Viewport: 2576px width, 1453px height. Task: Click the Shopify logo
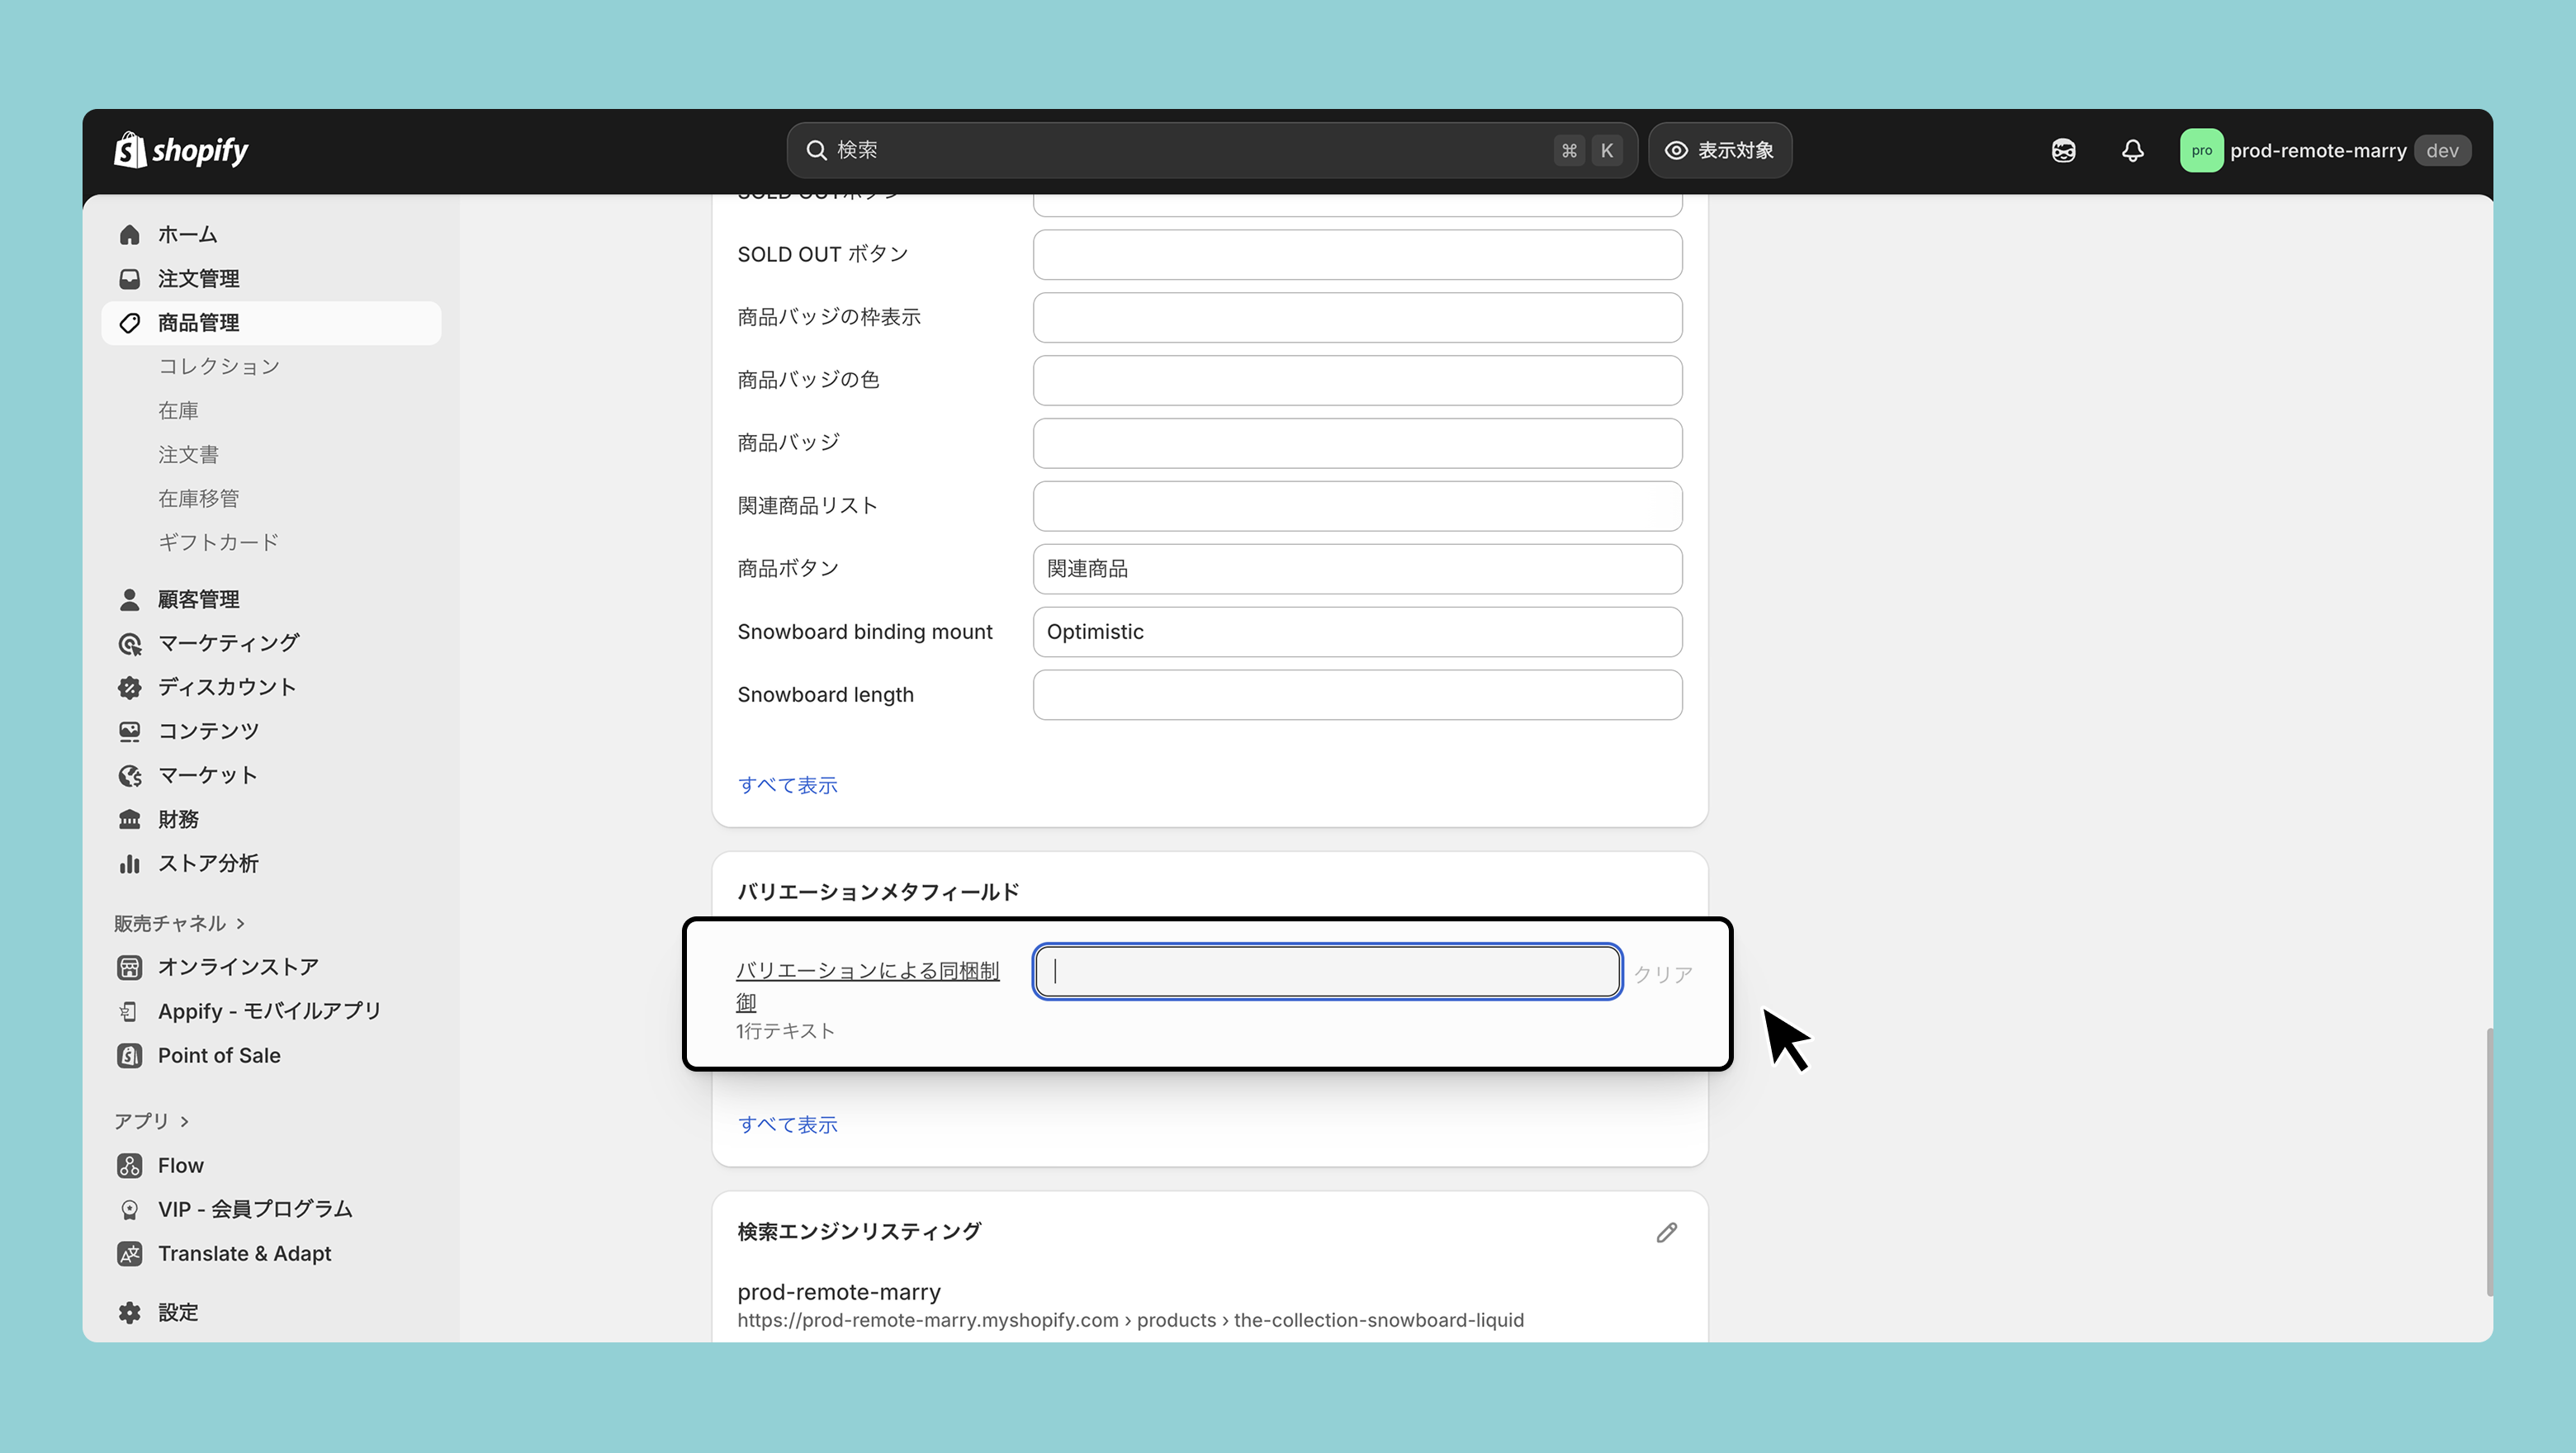181,150
